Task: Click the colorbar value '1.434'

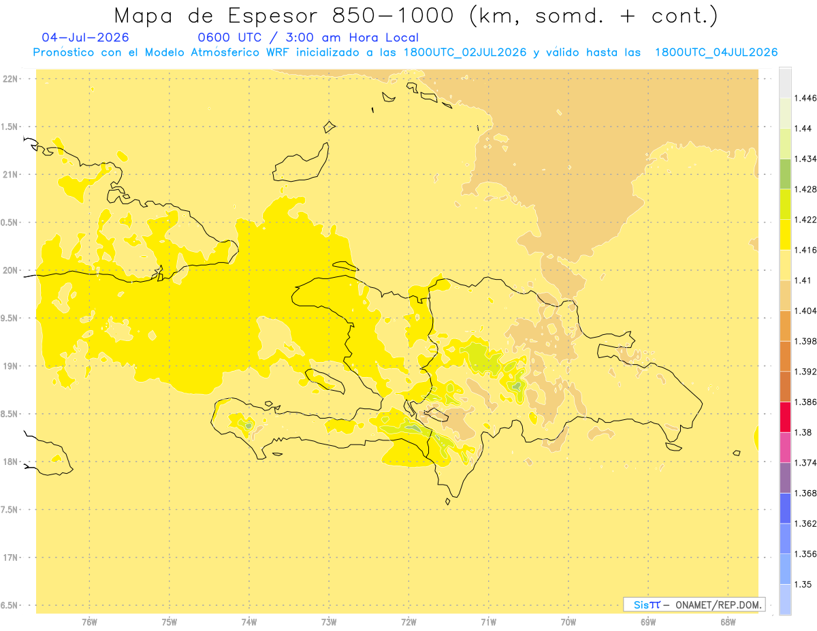Action: pos(805,159)
